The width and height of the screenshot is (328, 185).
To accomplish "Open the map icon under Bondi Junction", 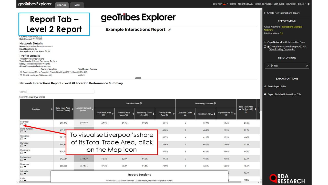I will (x=22, y=131).
